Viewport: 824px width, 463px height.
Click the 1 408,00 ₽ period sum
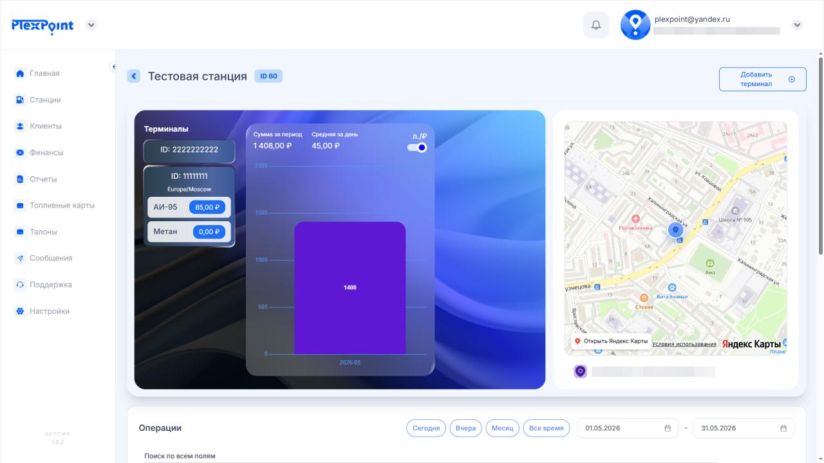[272, 145]
